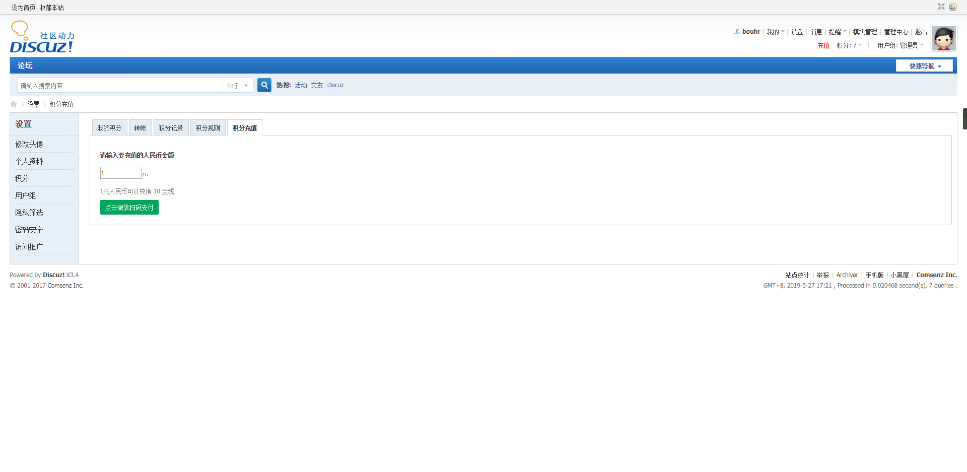Open the user avatar picture
967x472 pixels.
click(x=943, y=39)
